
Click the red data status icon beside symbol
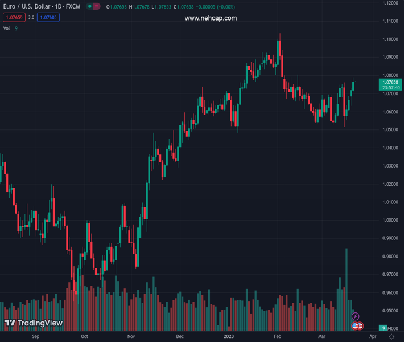coord(97,7)
